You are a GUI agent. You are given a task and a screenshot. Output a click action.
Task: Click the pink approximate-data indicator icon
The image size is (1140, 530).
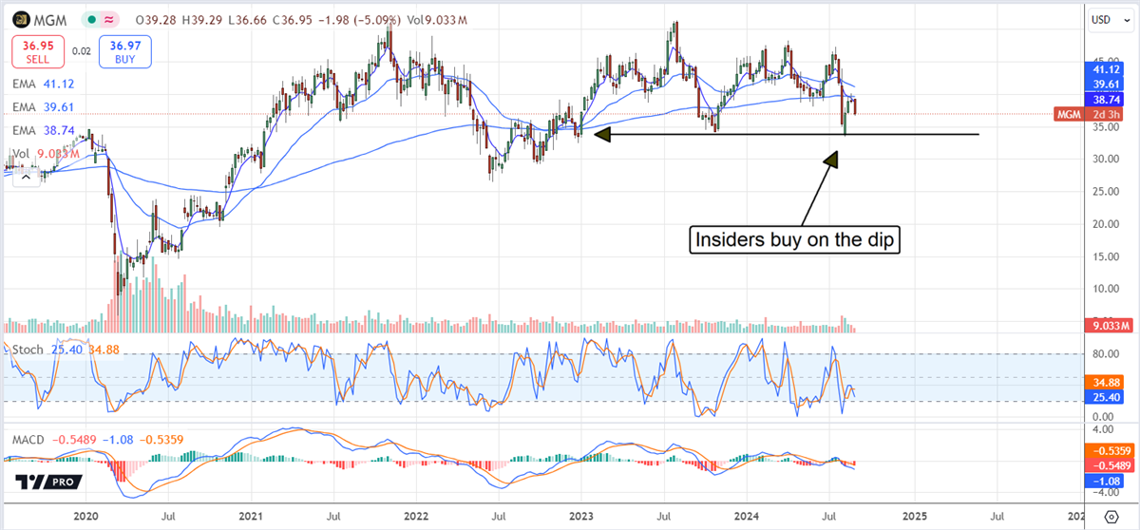(110, 20)
